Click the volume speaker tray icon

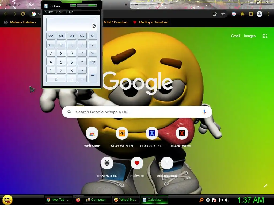click(227, 200)
